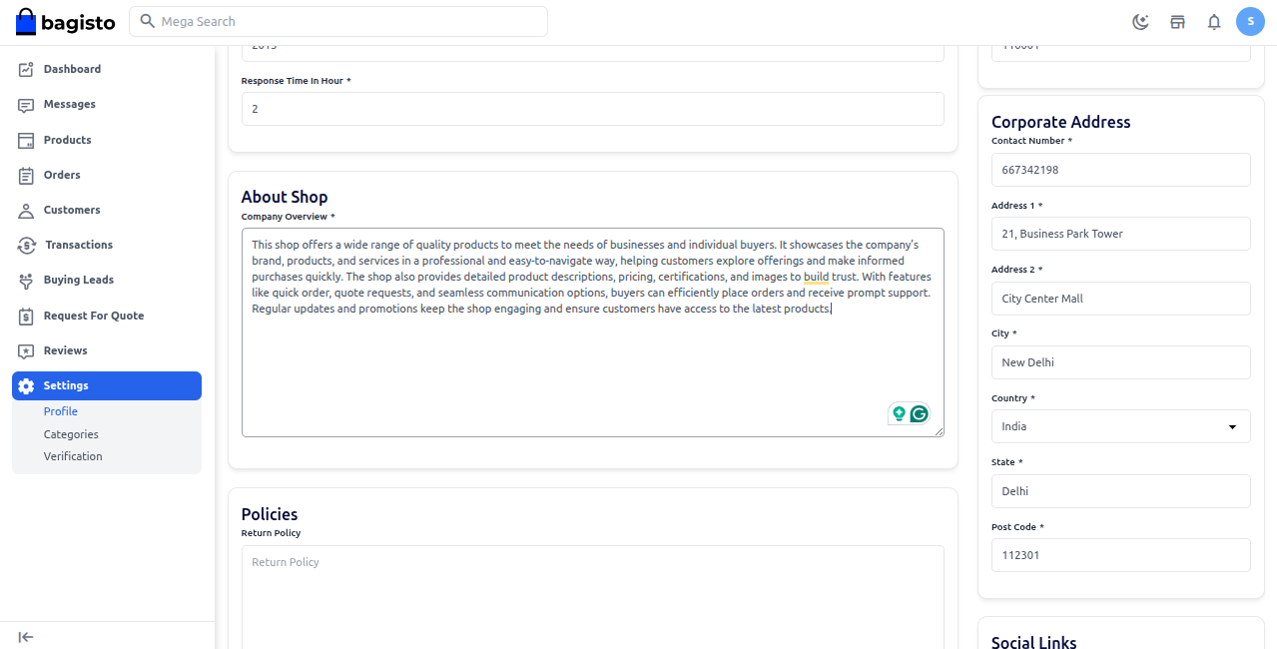This screenshot has height=649, width=1277.
Task: Open the user avatar menu
Action: [x=1250, y=21]
